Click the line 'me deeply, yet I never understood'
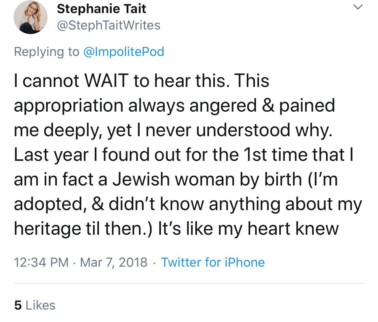Image resolution: width=378 pixels, height=322 pixels. coord(173,130)
